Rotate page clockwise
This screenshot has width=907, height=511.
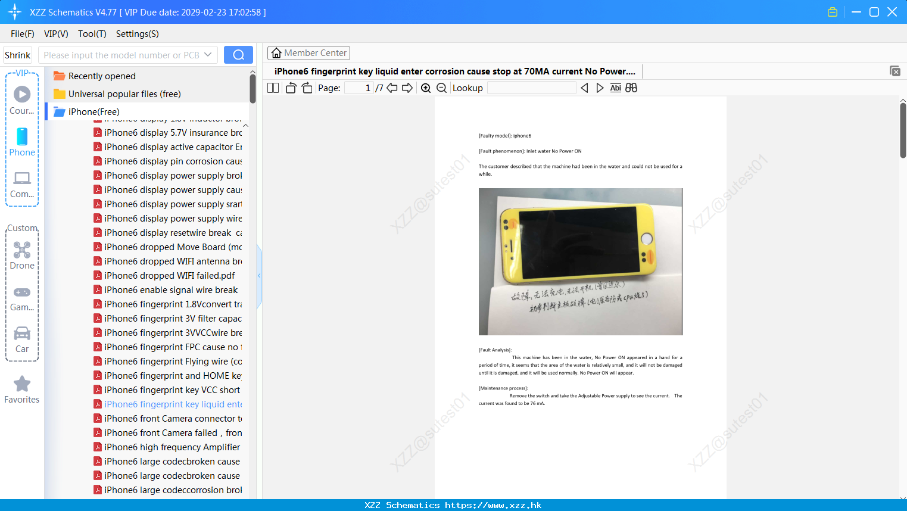pyautogui.click(x=307, y=88)
